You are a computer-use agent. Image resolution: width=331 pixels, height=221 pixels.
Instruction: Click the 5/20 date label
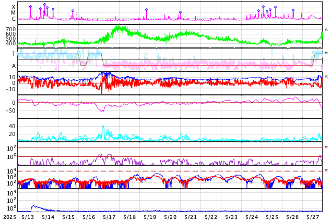click(170, 217)
